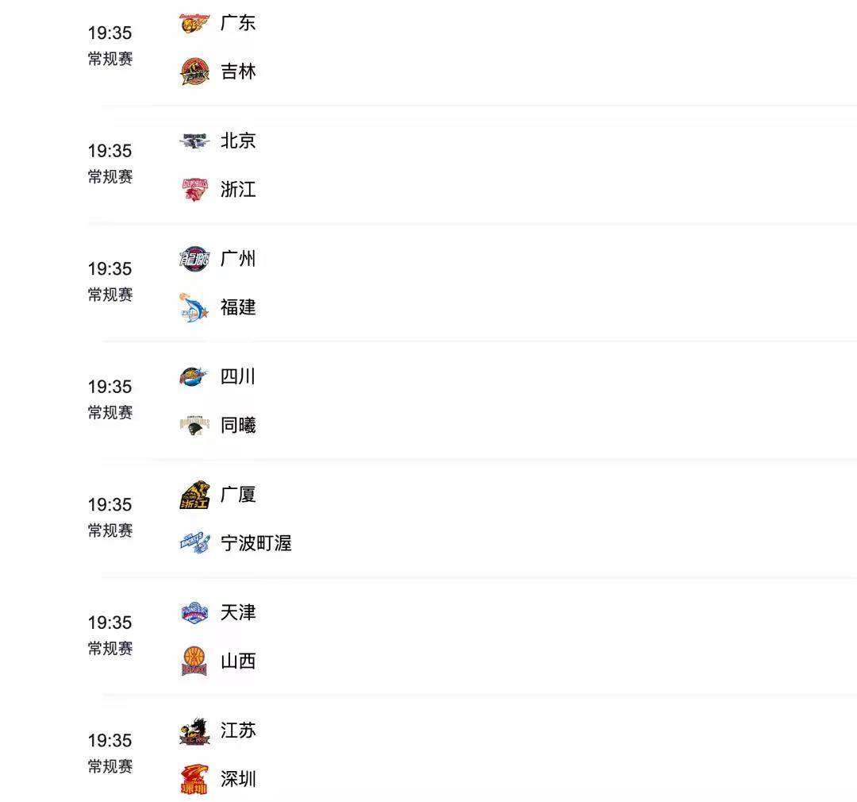Viewport: 857px width, 802px height.
Task: Click the Guangdong (广东) team logo
Action: point(194,23)
